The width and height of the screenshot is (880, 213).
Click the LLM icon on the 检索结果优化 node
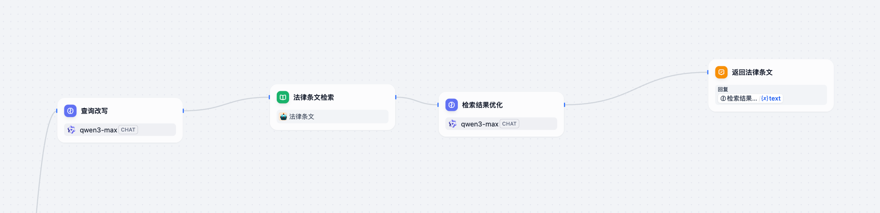(451, 105)
